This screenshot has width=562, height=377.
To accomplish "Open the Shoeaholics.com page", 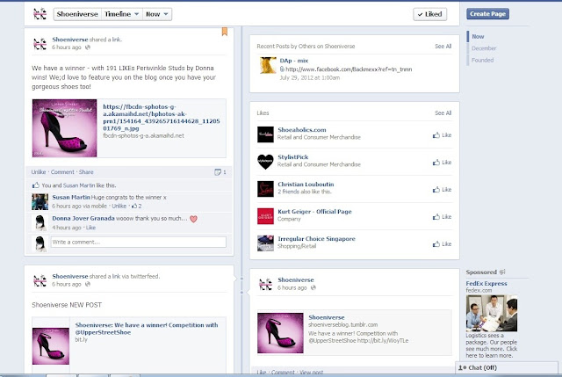I will pyautogui.click(x=302, y=130).
